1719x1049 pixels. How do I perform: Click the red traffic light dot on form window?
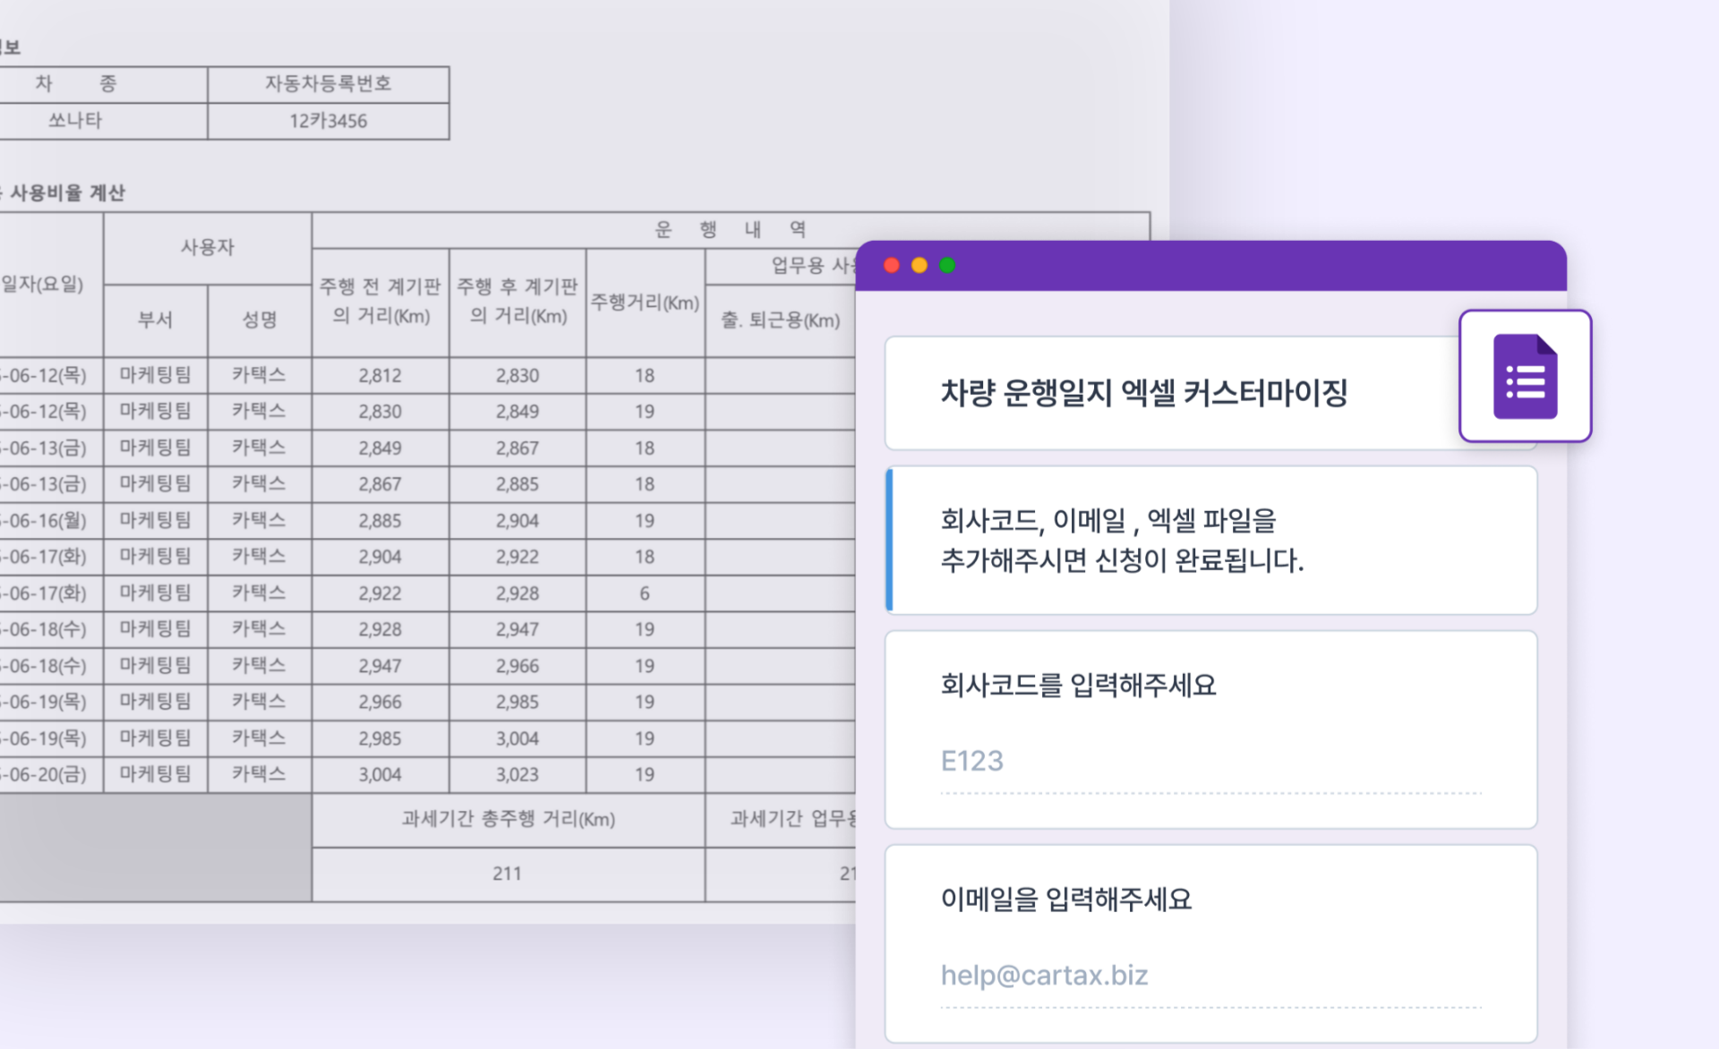tap(890, 265)
